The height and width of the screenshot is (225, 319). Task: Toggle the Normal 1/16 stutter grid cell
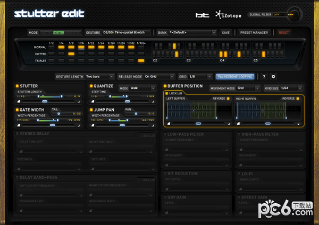click(x=81, y=47)
